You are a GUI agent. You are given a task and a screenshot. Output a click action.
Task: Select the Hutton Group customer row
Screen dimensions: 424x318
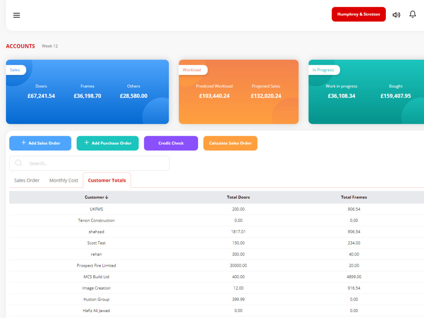coord(217,299)
